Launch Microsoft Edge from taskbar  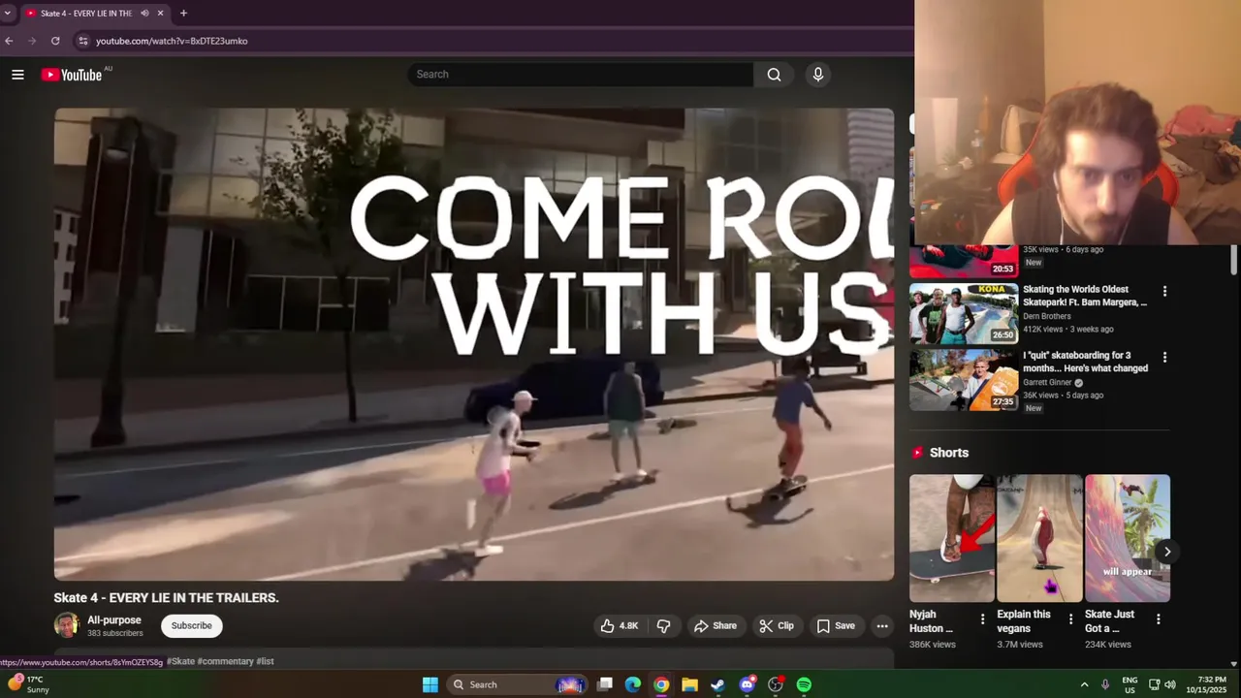coord(633,684)
